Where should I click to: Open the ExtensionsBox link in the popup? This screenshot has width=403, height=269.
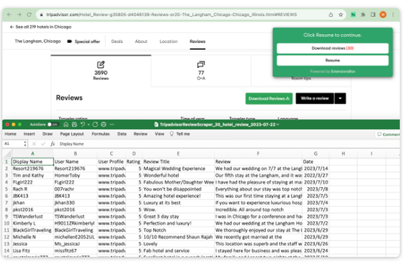click(x=343, y=71)
